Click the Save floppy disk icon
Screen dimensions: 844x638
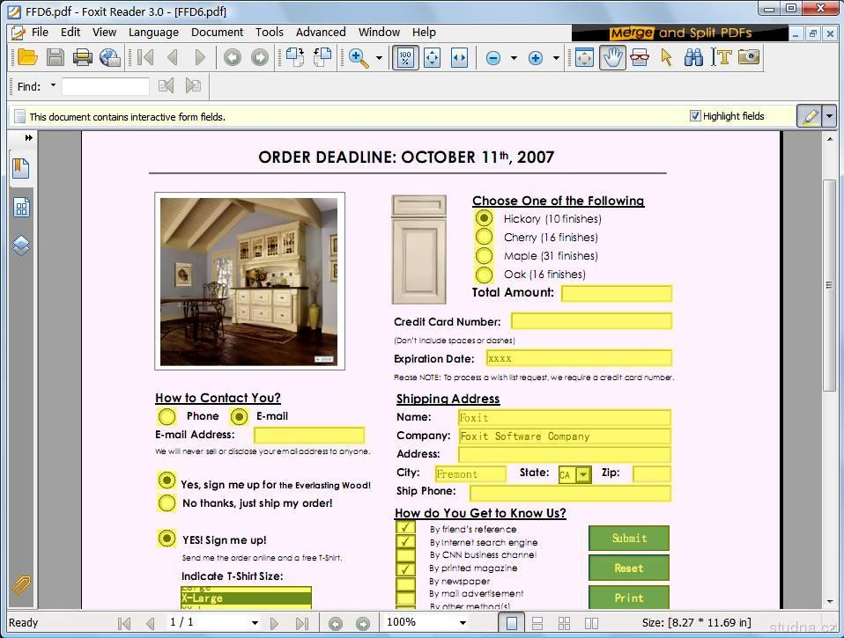55,57
